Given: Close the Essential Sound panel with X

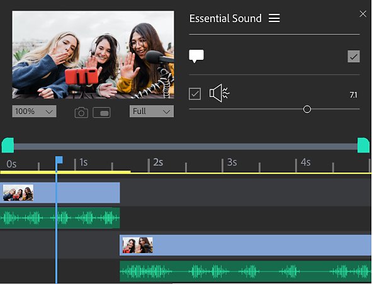Looking at the screenshot, I should tap(363, 14).
